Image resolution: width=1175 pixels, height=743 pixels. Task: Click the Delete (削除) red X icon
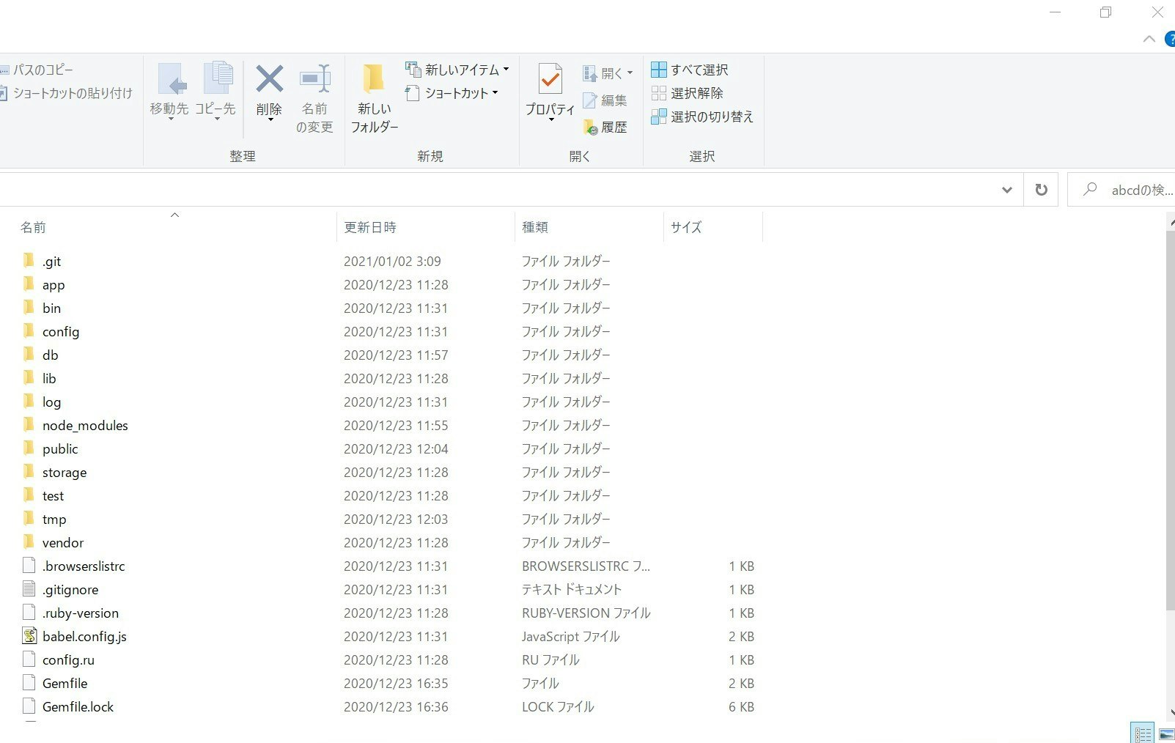[269, 79]
